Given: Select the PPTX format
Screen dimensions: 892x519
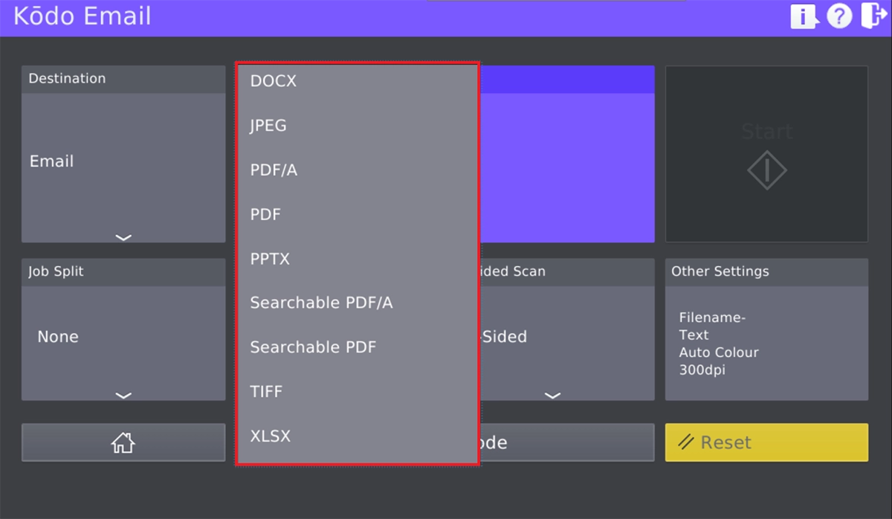Looking at the screenshot, I should pos(269,259).
